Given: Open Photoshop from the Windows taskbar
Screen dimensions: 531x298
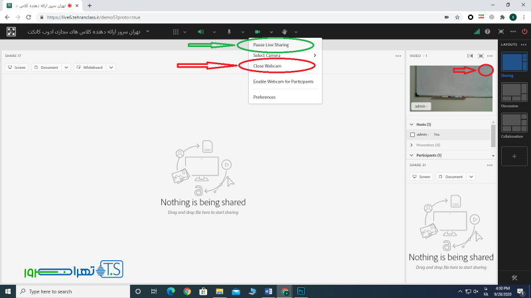Looking at the screenshot, I should pyautogui.click(x=301, y=291).
